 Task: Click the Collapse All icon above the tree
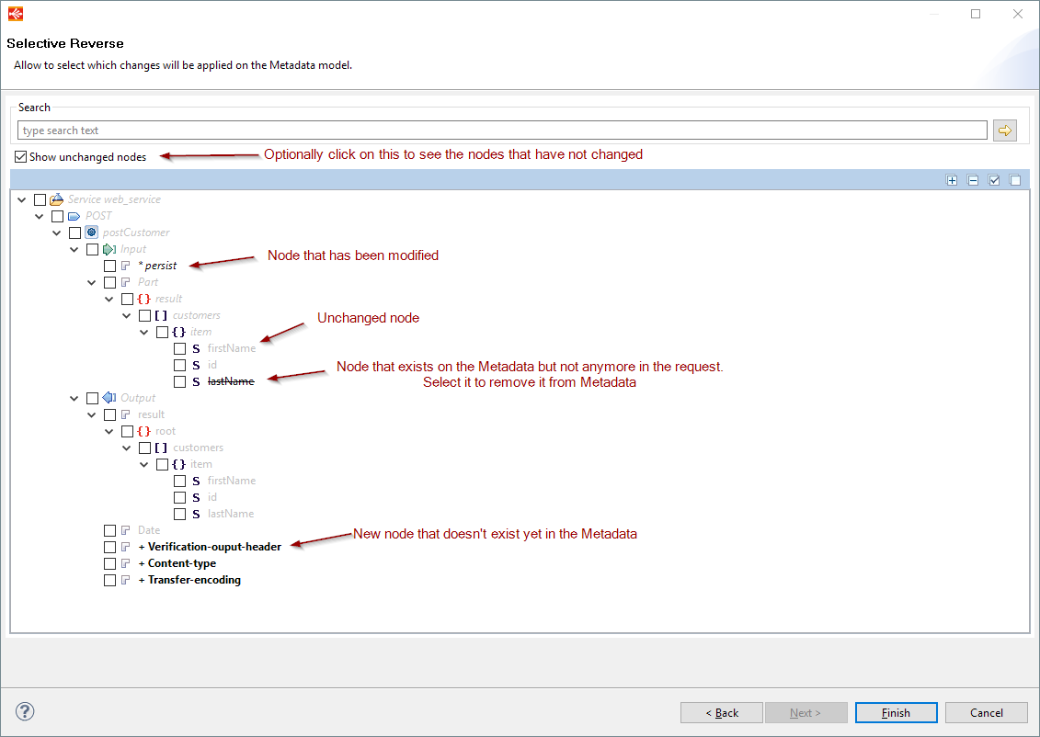tap(973, 181)
